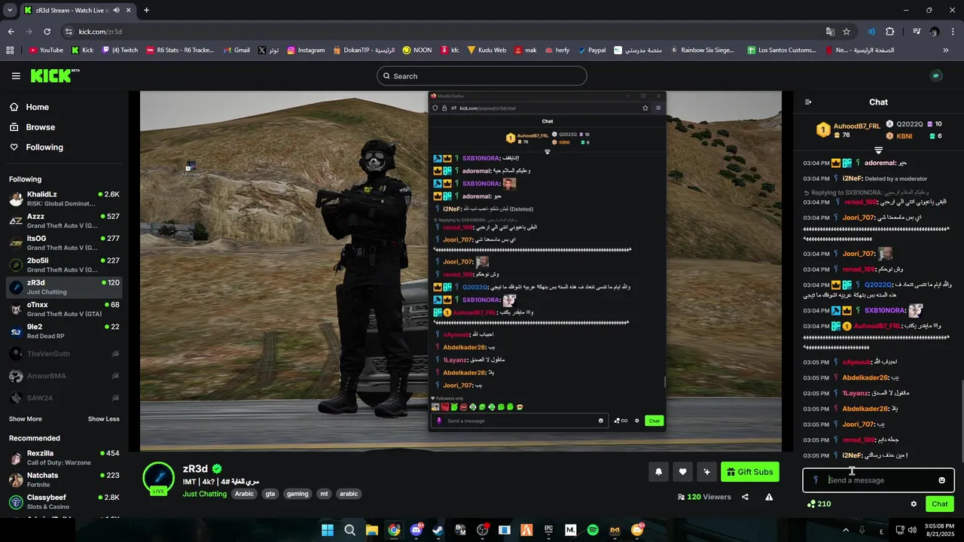The image size is (964, 542).
Task: Open Steam from the taskbar
Action: [x=438, y=530]
